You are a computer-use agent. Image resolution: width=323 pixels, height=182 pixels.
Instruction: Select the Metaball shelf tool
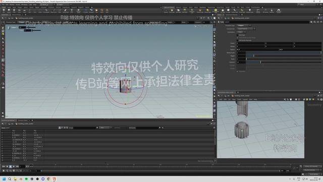click(x=91, y=11)
